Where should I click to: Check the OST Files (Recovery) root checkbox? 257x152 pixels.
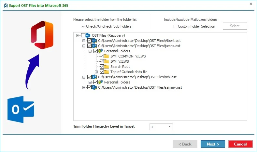coord(83,35)
